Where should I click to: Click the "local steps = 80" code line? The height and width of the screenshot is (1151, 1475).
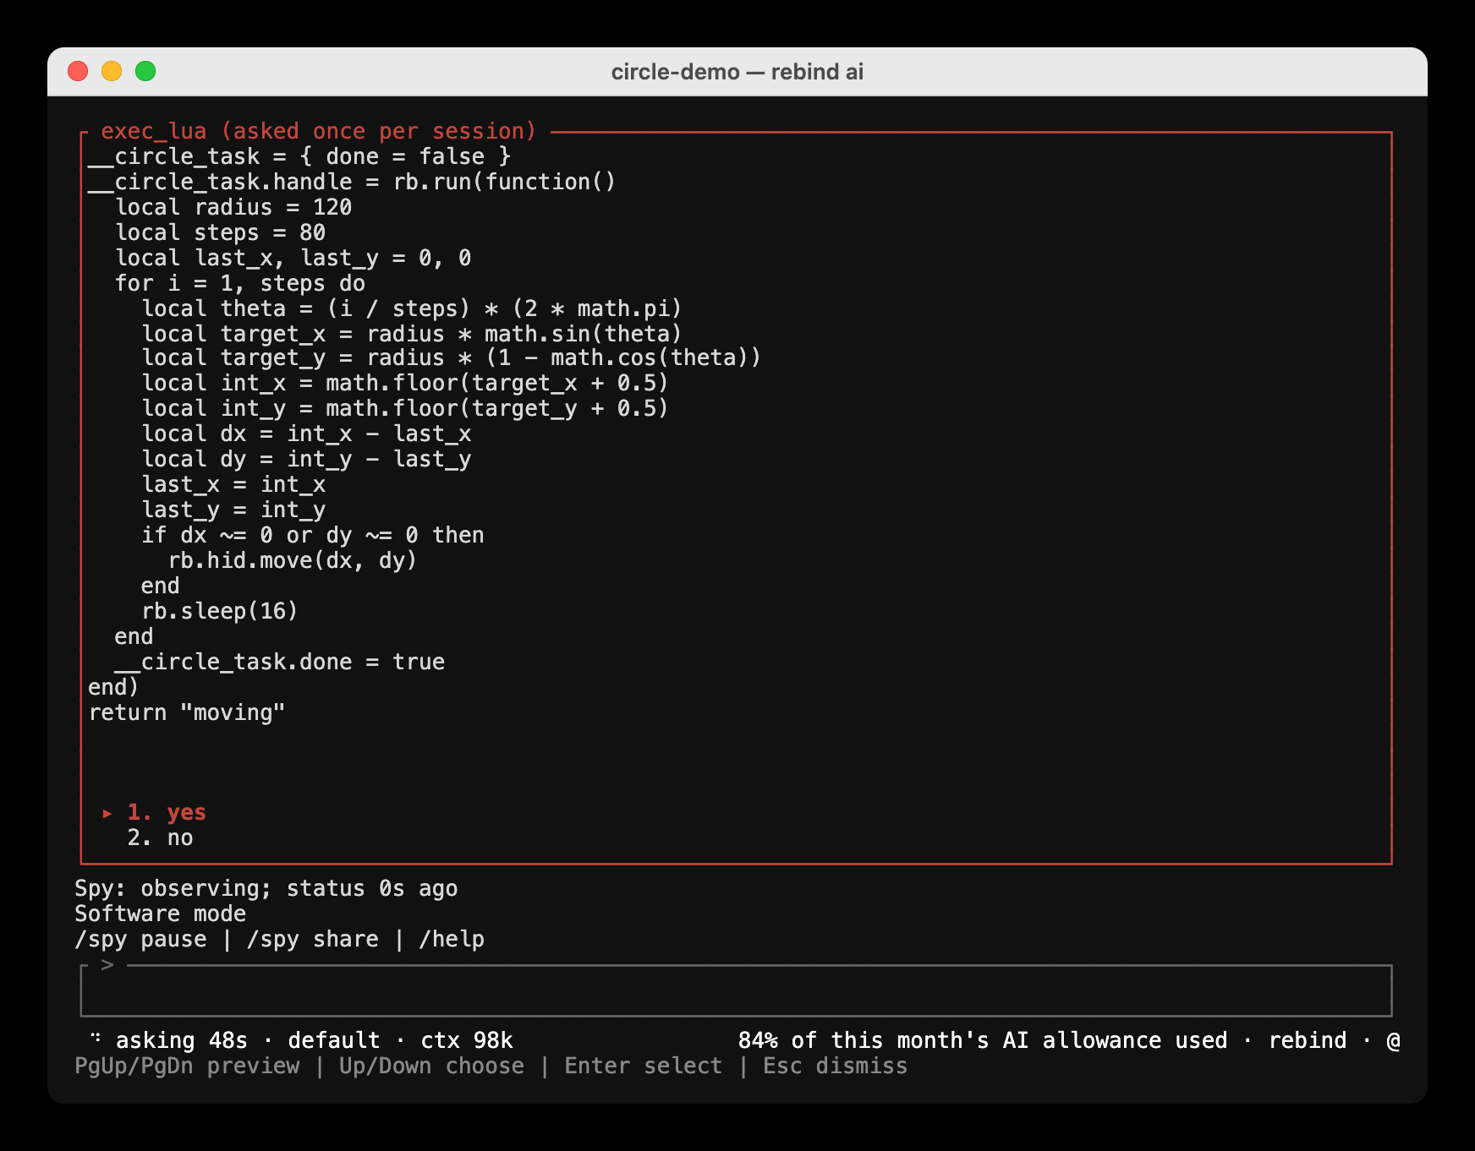[x=220, y=232]
